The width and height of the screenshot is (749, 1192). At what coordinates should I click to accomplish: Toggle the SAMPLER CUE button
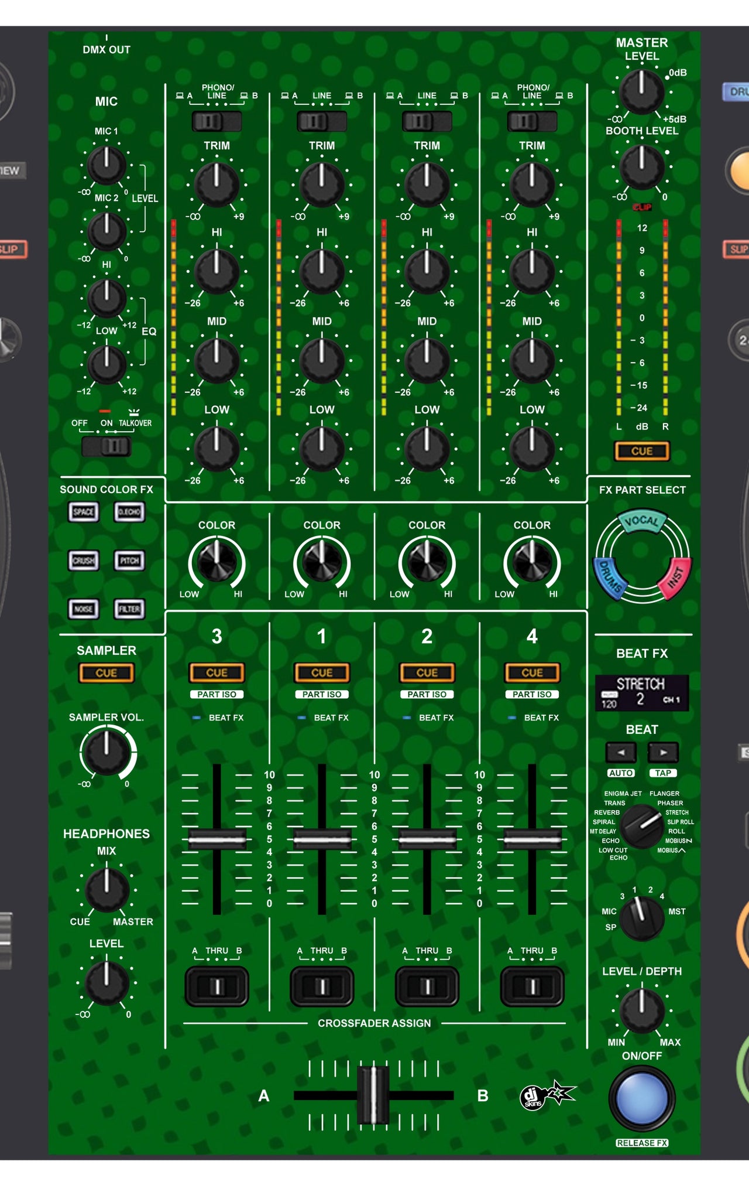click(106, 673)
